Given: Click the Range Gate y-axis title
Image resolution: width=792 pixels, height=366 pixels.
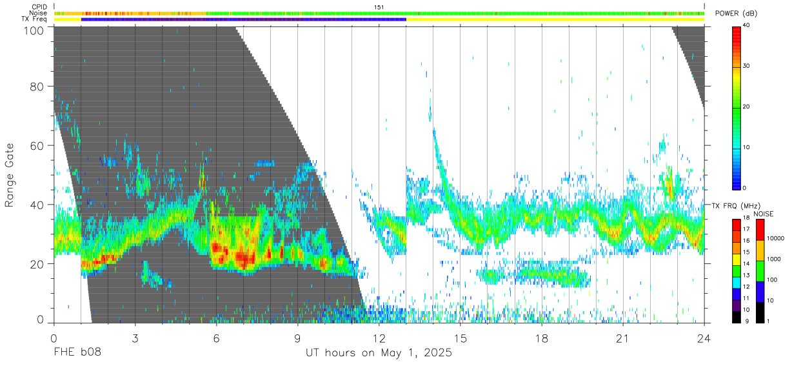Looking at the screenshot, I should [x=10, y=176].
